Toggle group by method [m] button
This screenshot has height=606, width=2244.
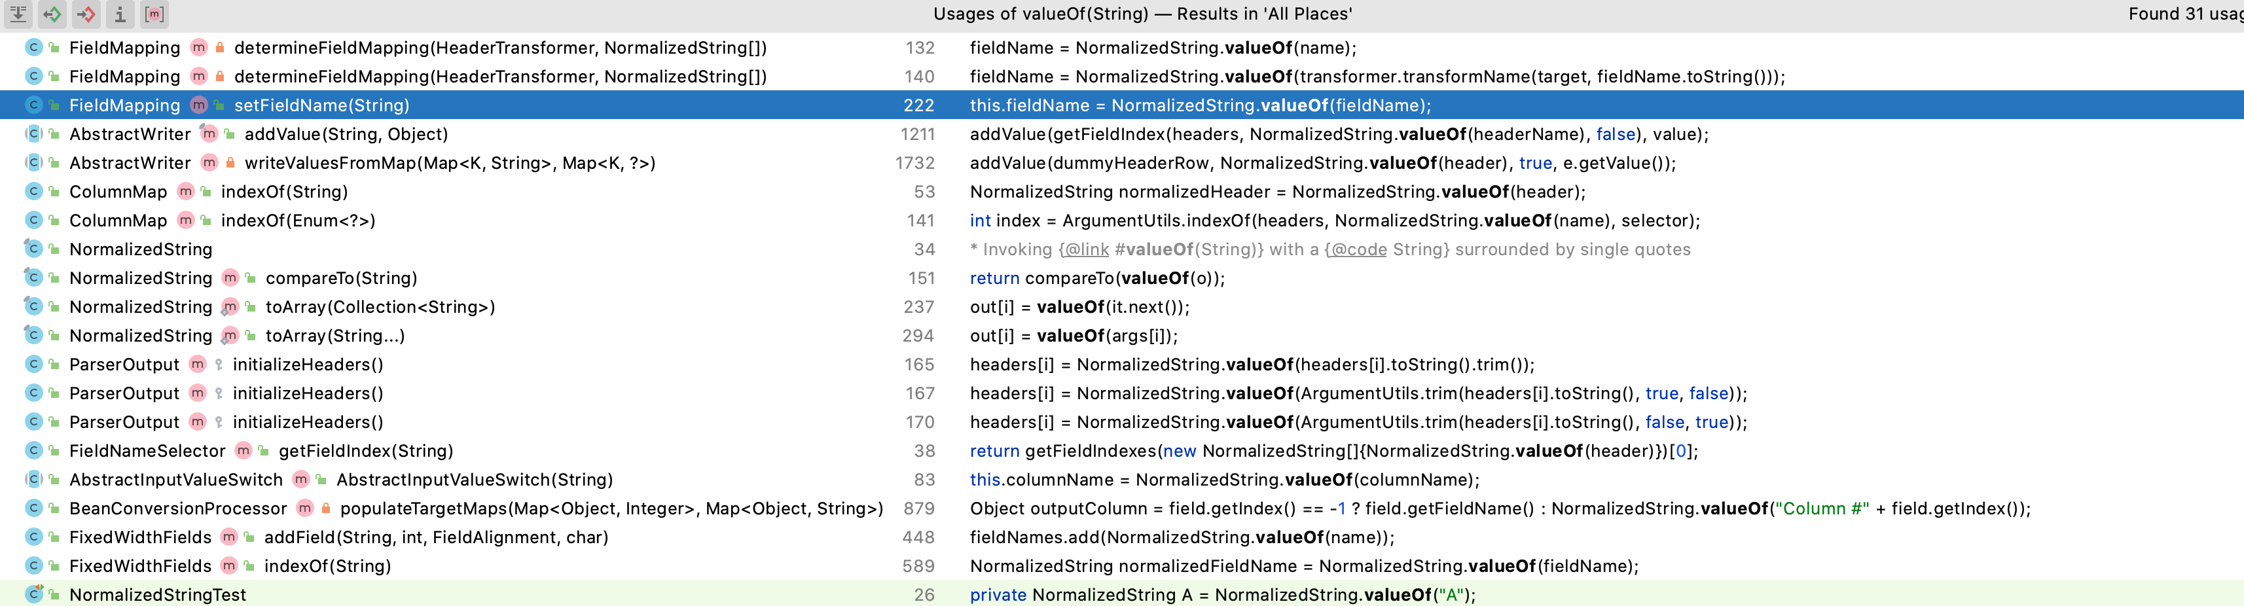tap(154, 14)
